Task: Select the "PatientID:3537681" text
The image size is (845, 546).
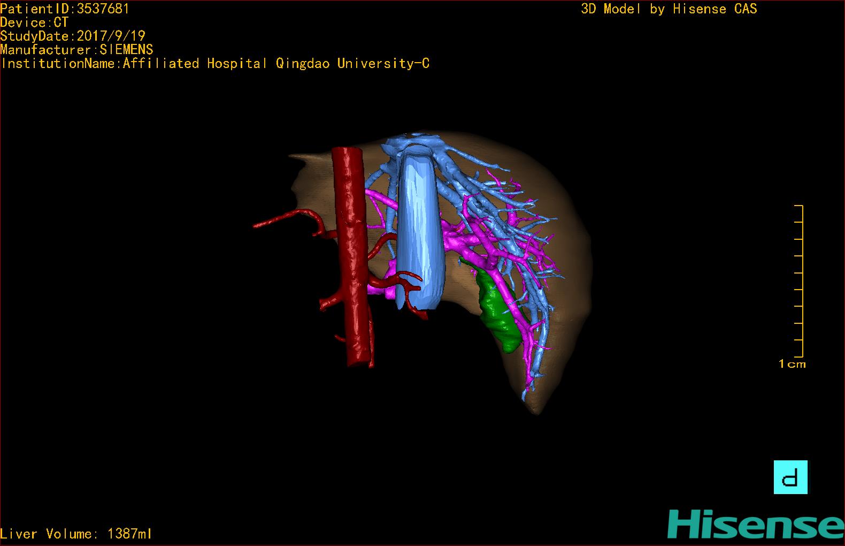Action: tap(65, 9)
